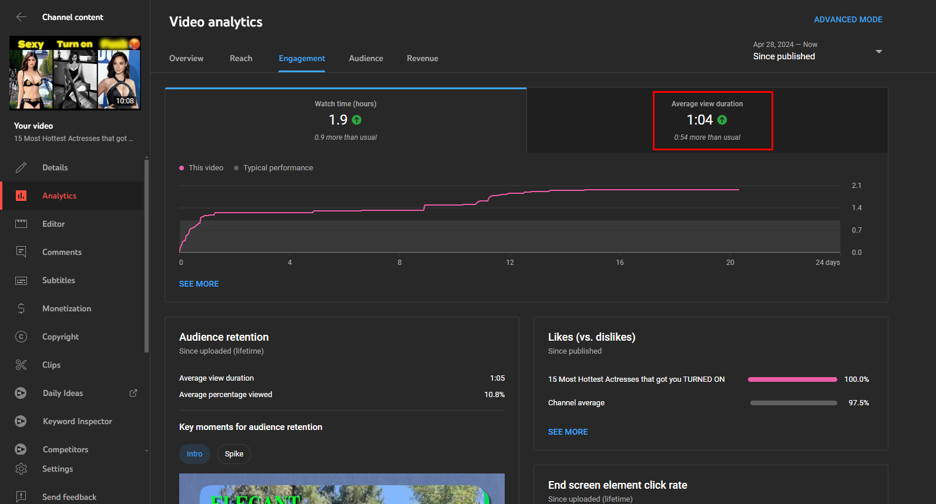Image resolution: width=936 pixels, height=504 pixels.
Task: Select the Average view duration metric card
Action: pyautogui.click(x=707, y=120)
